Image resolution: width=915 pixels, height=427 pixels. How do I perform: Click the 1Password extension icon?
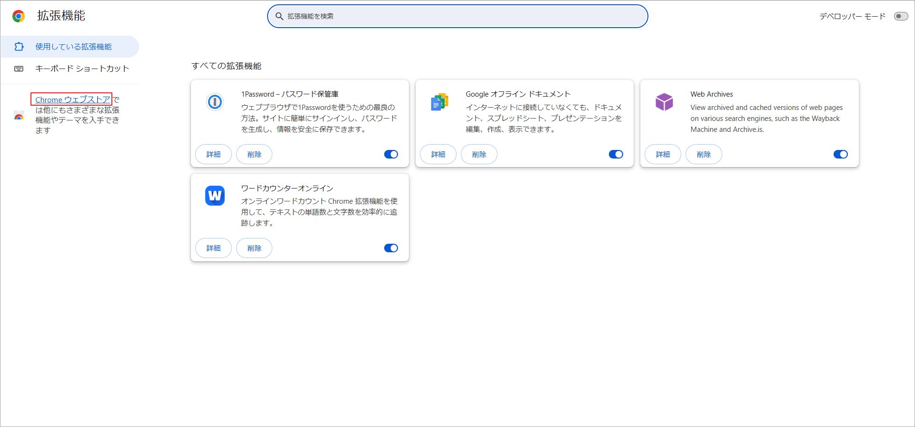(215, 101)
